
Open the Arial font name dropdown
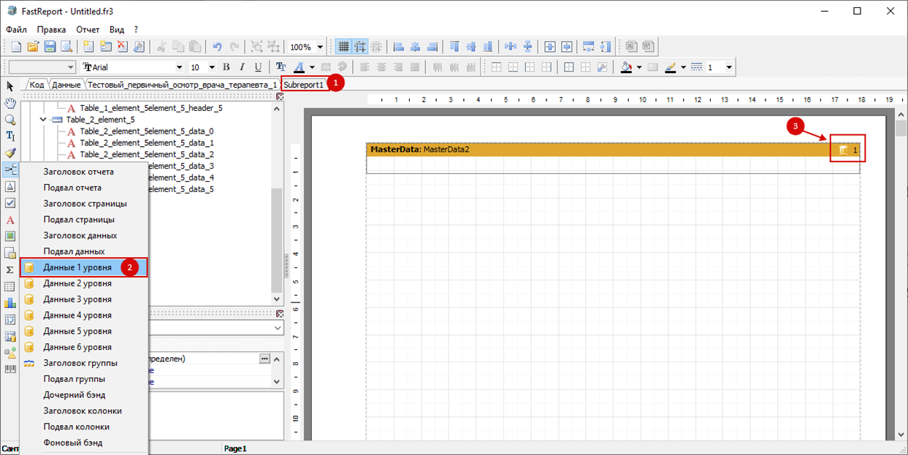click(x=180, y=67)
